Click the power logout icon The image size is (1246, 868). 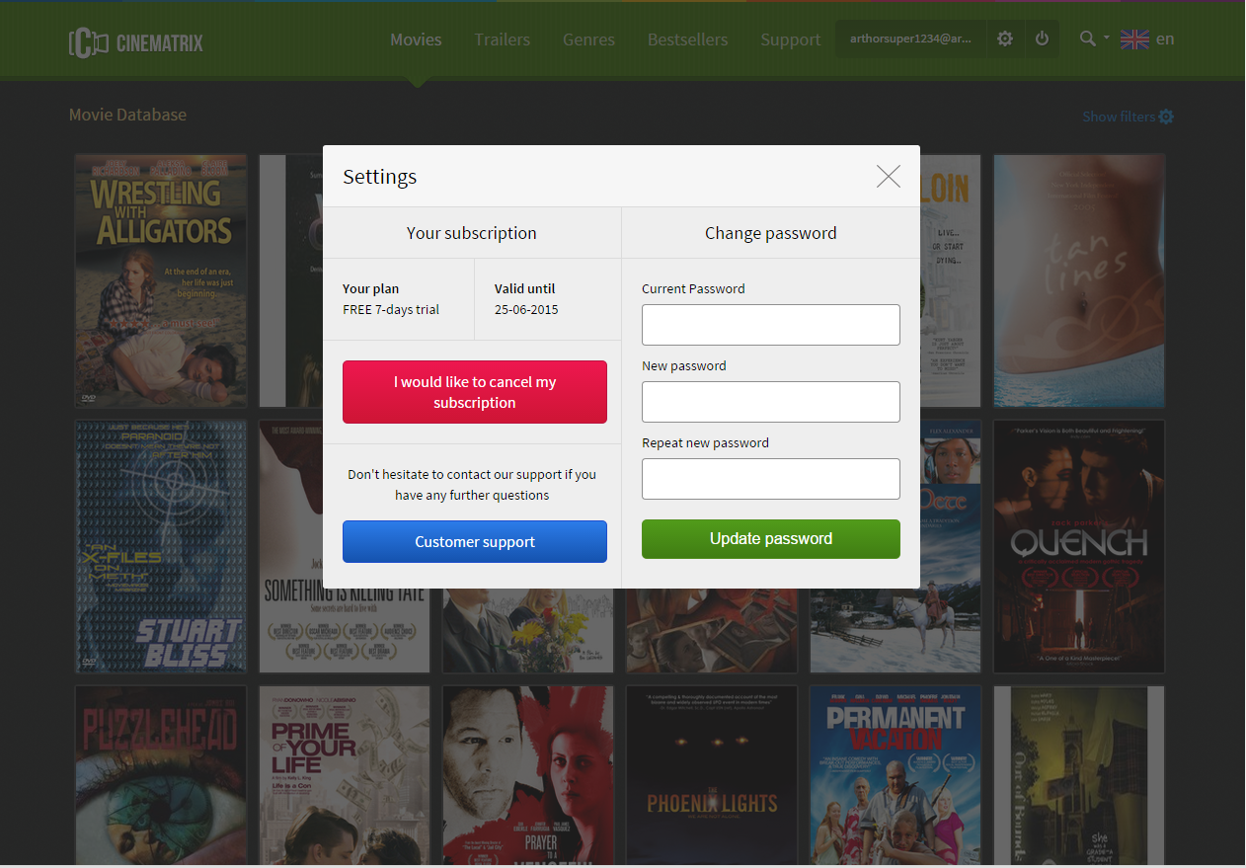(x=1042, y=39)
